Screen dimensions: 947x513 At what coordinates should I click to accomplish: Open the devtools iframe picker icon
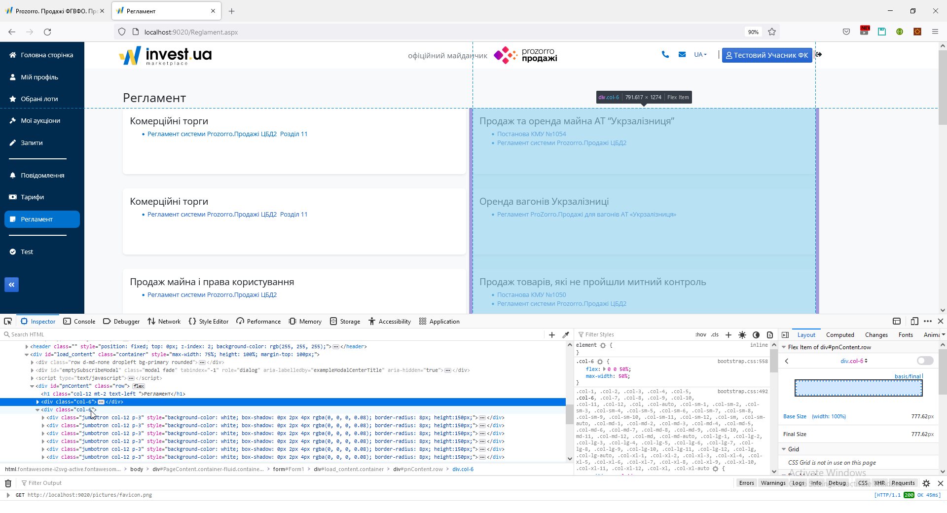(x=897, y=321)
